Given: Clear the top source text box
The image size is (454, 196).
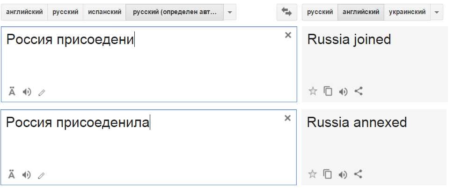Looking at the screenshot, I should (288, 35).
